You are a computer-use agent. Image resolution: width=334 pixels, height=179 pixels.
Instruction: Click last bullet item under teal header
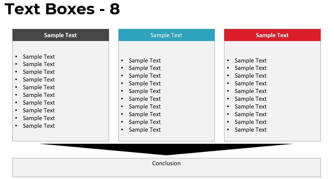[x=145, y=130]
